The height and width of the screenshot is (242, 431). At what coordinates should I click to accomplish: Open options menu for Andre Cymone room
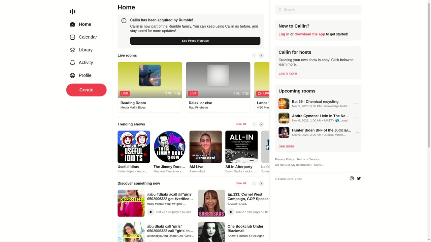pyautogui.click(x=356, y=118)
